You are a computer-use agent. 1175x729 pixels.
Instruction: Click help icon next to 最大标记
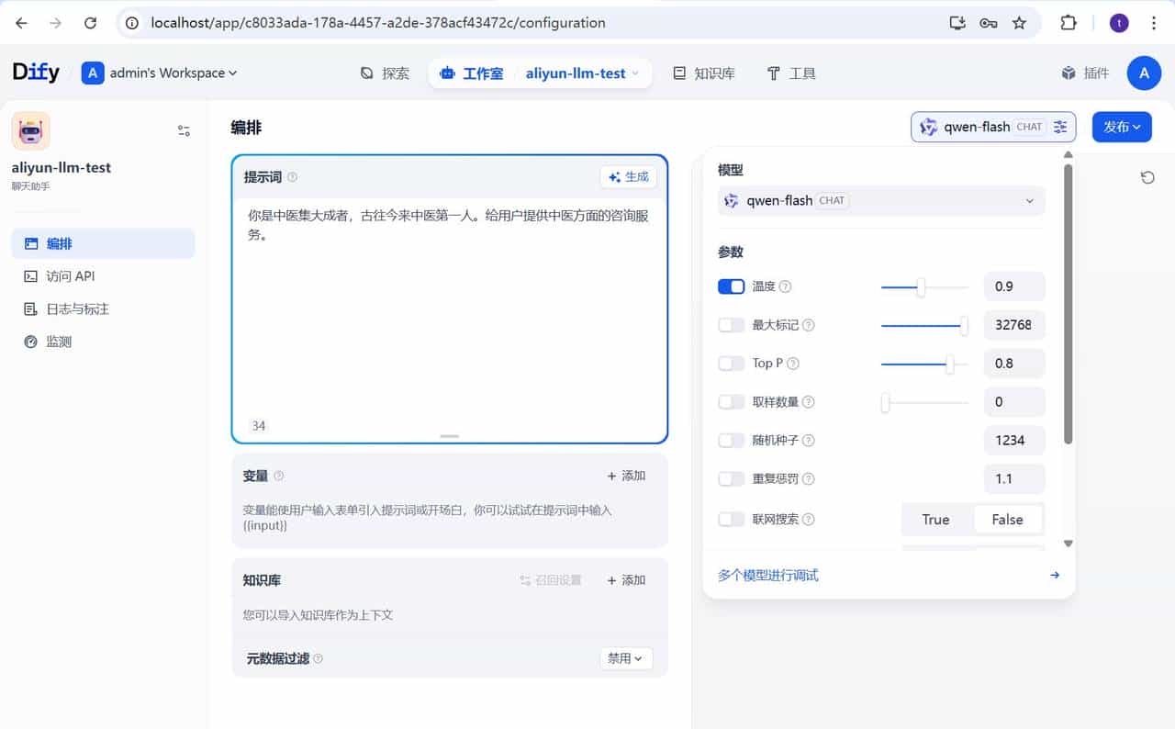(x=808, y=325)
